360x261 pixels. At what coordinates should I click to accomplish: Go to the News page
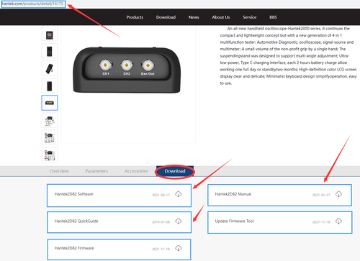[194, 17]
